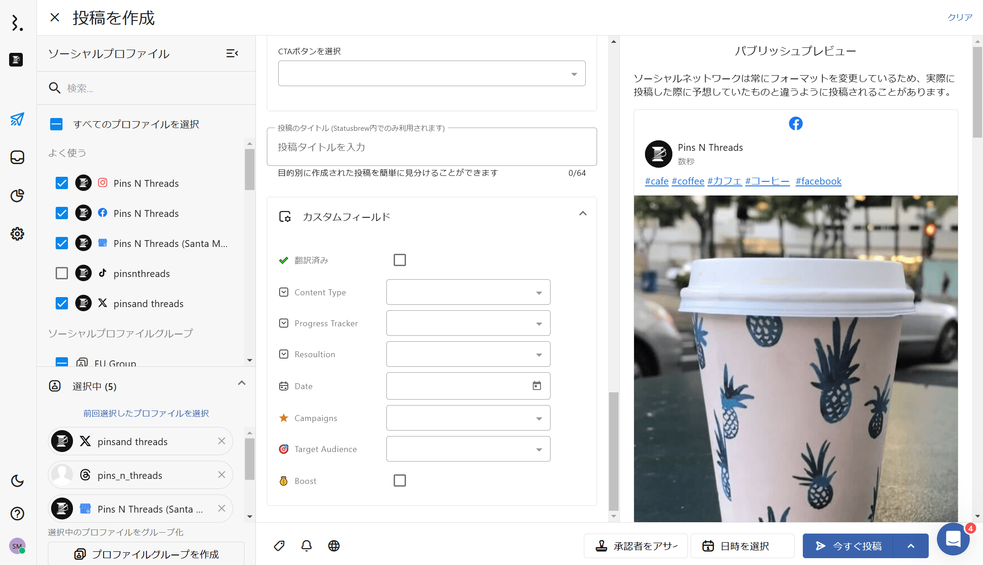Collapse the social profile panel icon

click(232, 53)
